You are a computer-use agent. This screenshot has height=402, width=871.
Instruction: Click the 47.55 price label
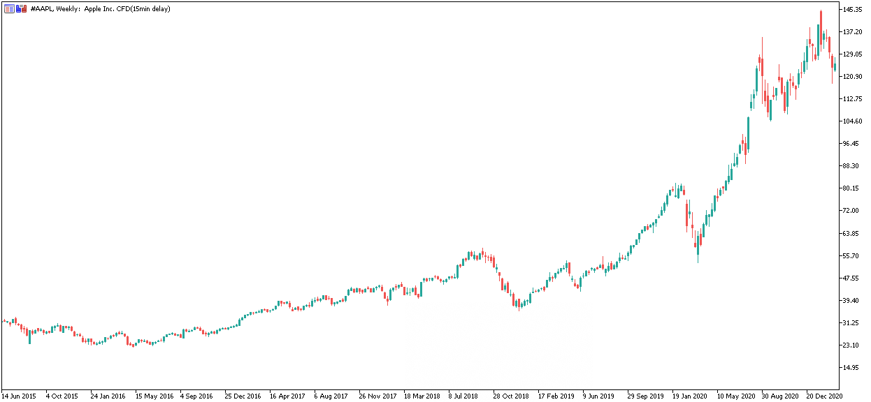tap(851, 278)
